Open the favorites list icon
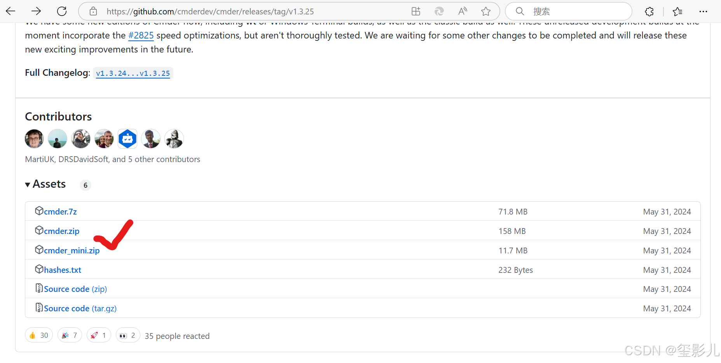Screen dimensions: 721x363 click(x=677, y=12)
